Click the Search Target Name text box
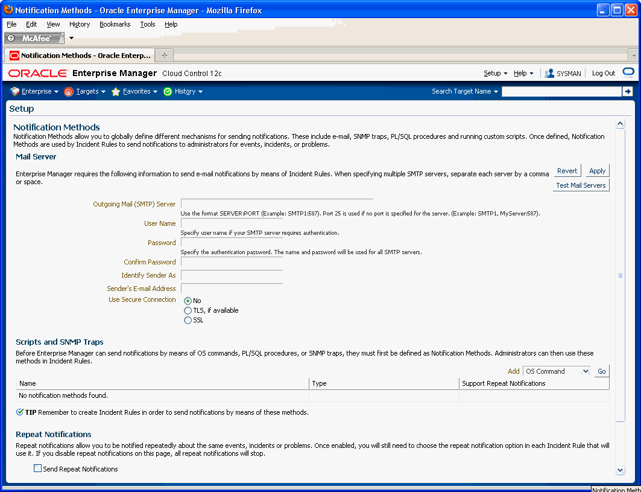Screen dimensions: 641x492 click(561, 91)
